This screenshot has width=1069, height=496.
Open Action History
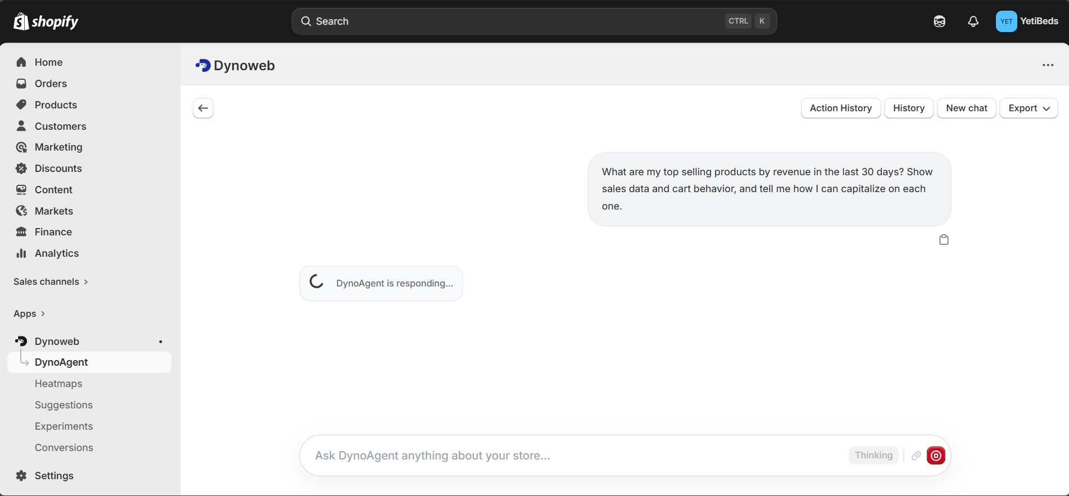[840, 108]
